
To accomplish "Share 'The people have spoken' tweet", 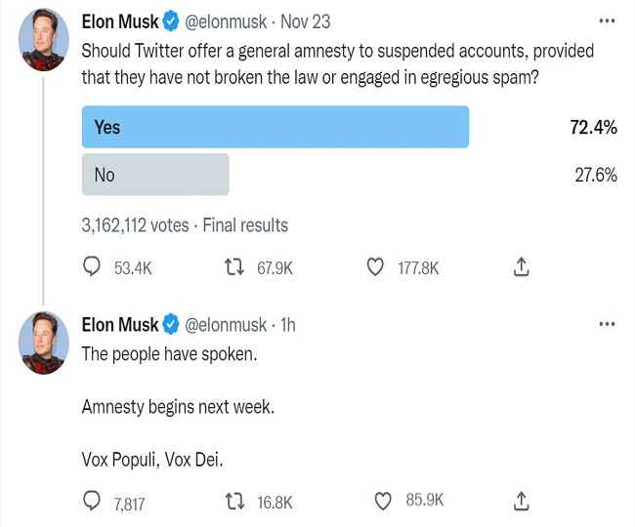I will [521, 502].
